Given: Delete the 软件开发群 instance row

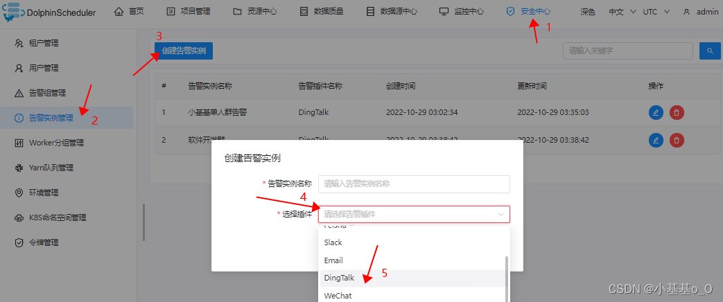Looking at the screenshot, I should point(677,140).
